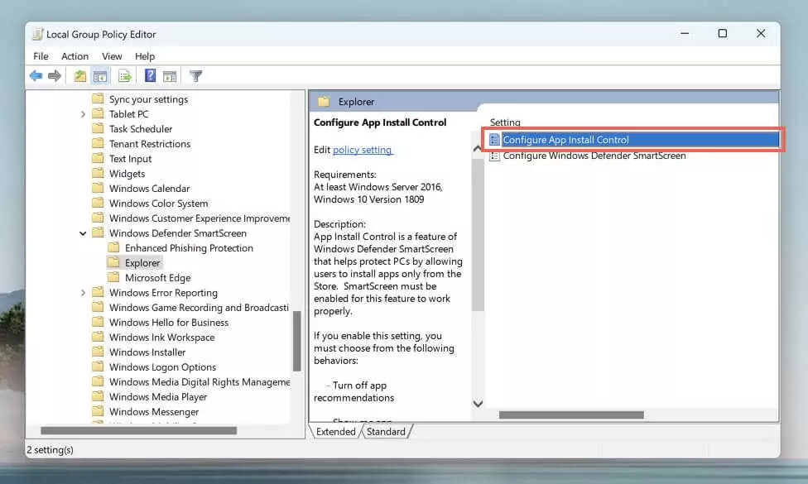Select Windows Error Reporting label
This screenshot has height=484, width=808.
click(163, 293)
